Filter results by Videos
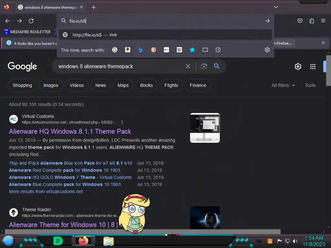The width and height of the screenshot is (331, 248). (77, 85)
